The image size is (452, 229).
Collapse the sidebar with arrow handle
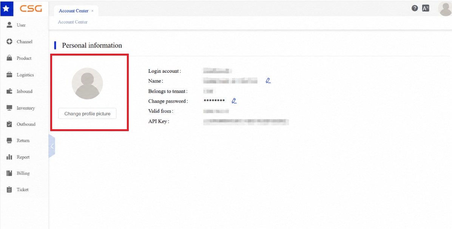click(x=52, y=146)
